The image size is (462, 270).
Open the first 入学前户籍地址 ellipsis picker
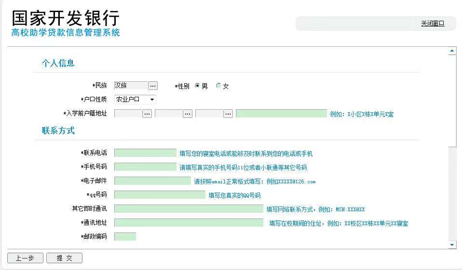click(x=147, y=114)
